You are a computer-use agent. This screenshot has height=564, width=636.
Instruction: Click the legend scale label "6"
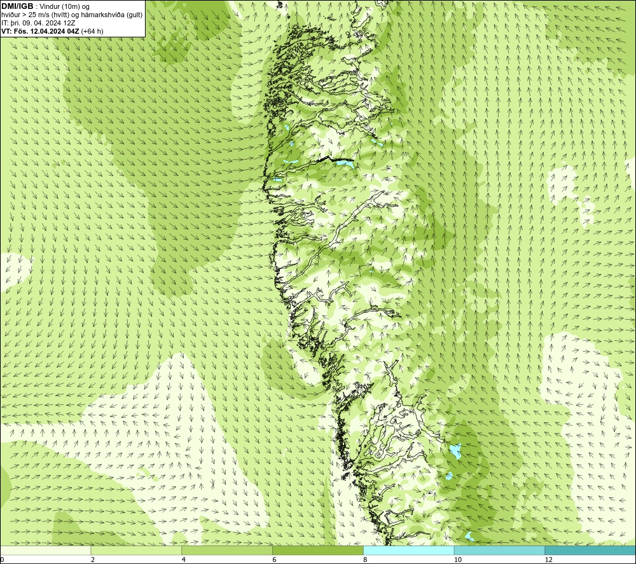(275, 560)
